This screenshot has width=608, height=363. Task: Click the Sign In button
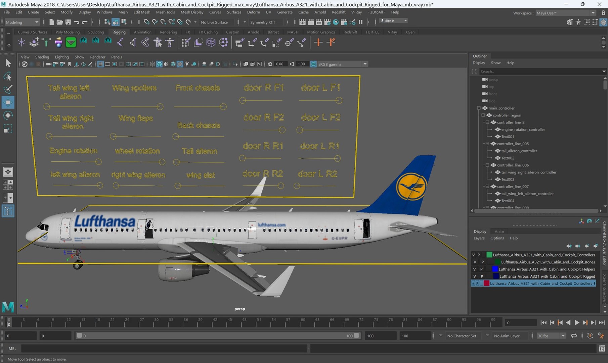[x=393, y=21]
